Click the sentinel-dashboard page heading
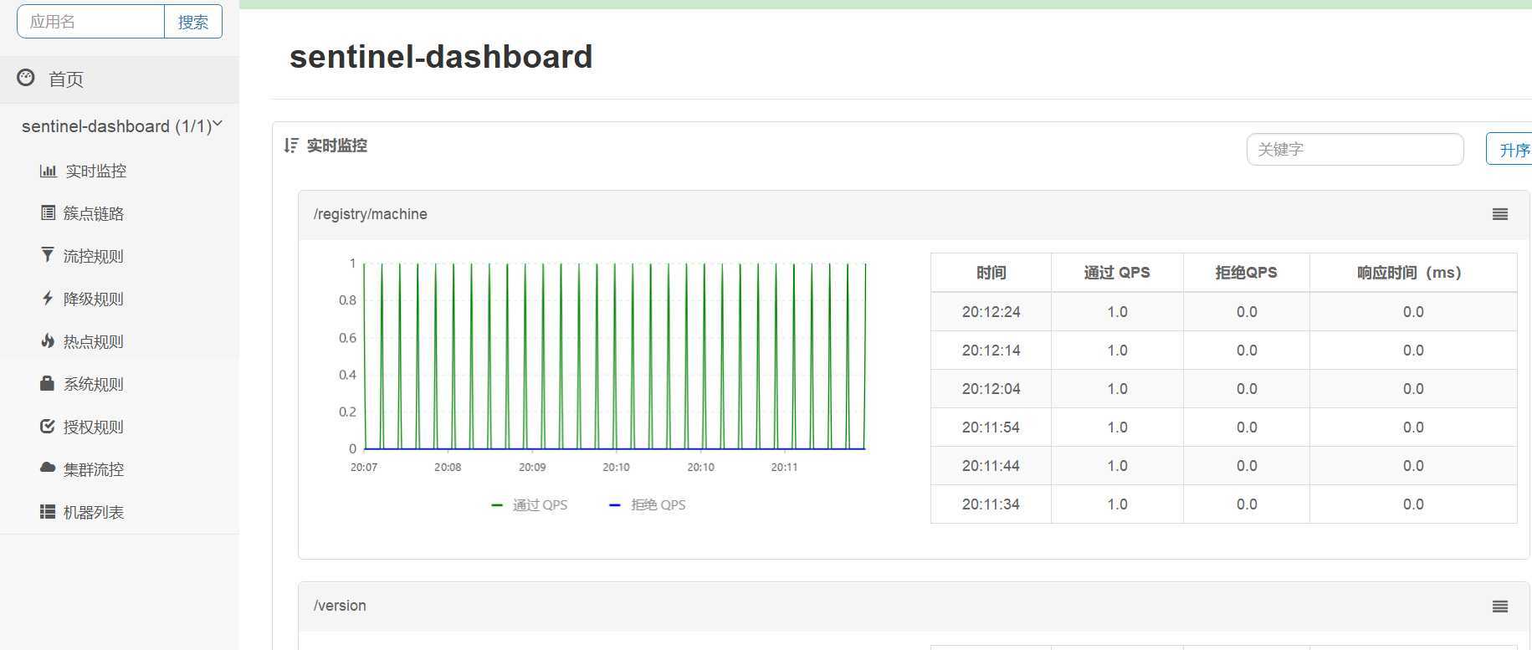This screenshot has width=1532, height=650. tap(441, 57)
